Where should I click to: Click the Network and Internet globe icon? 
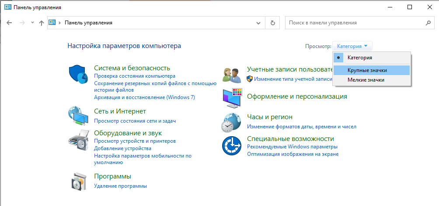tap(78, 115)
